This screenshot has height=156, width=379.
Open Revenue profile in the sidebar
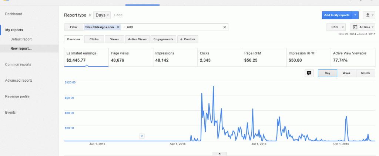17,96
